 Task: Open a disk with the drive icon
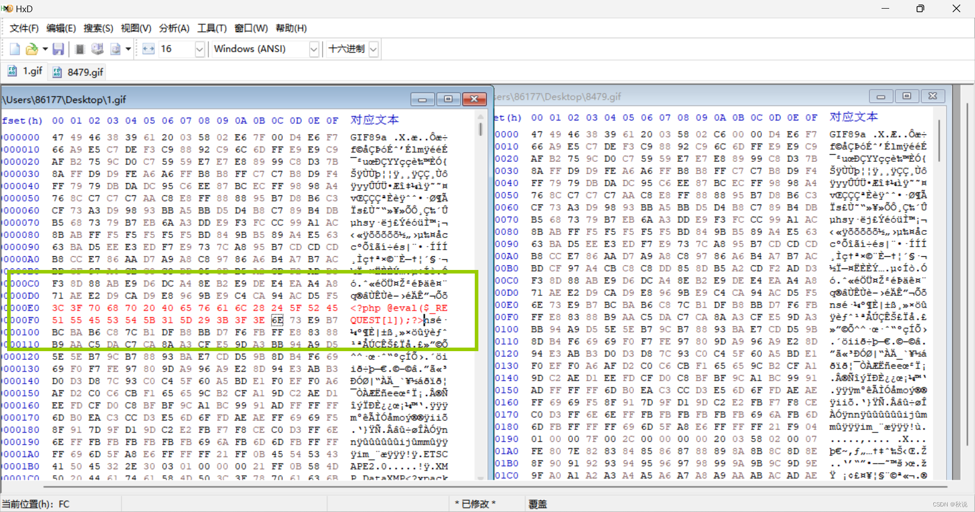click(x=97, y=49)
